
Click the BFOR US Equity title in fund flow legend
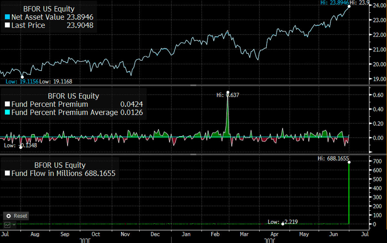60,165
